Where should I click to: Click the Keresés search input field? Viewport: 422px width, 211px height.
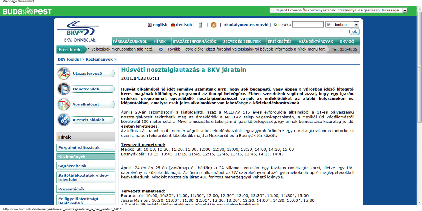308,25
